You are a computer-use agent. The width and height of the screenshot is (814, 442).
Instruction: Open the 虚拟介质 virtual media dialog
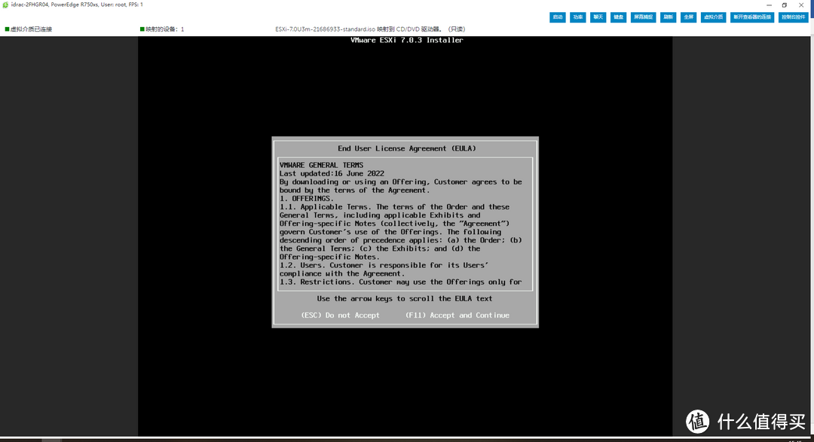pyautogui.click(x=713, y=17)
